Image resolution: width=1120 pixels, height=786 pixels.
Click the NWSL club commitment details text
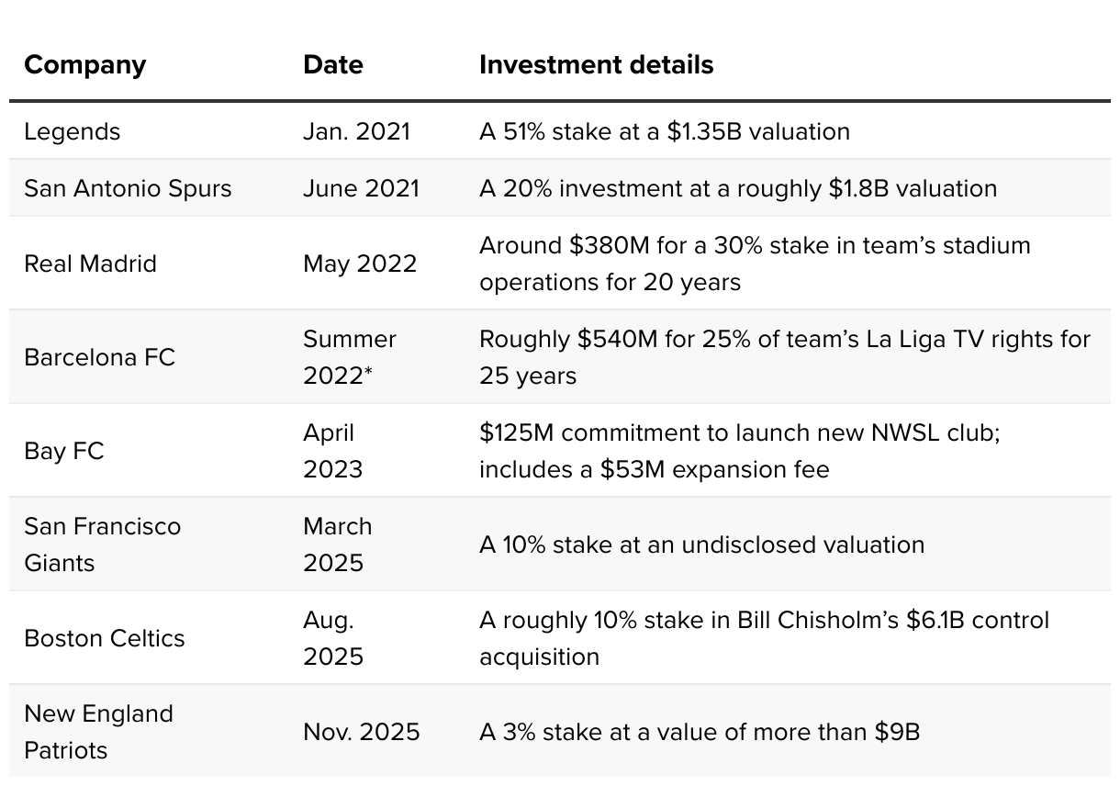click(739, 451)
